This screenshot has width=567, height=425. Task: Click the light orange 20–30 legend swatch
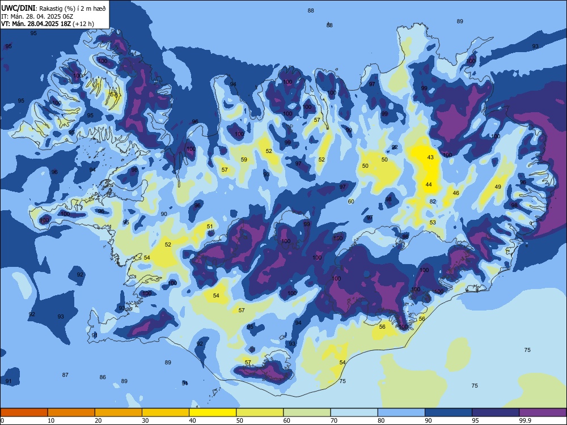pyautogui.click(x=119, y=413)
